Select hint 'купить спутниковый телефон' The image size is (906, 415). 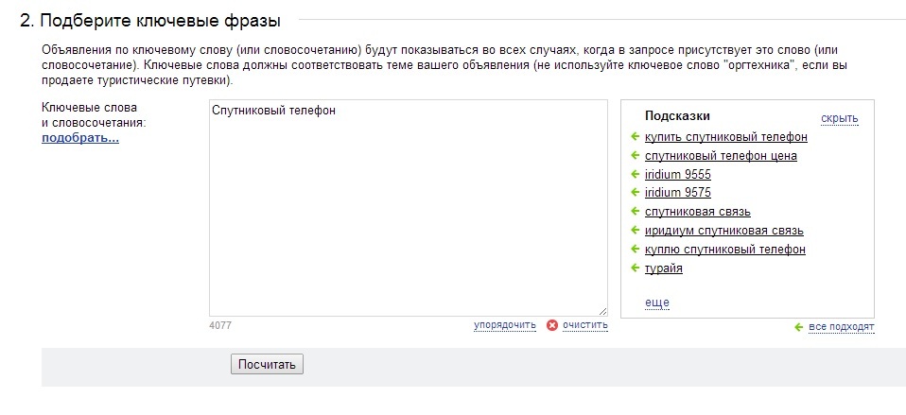726,137
